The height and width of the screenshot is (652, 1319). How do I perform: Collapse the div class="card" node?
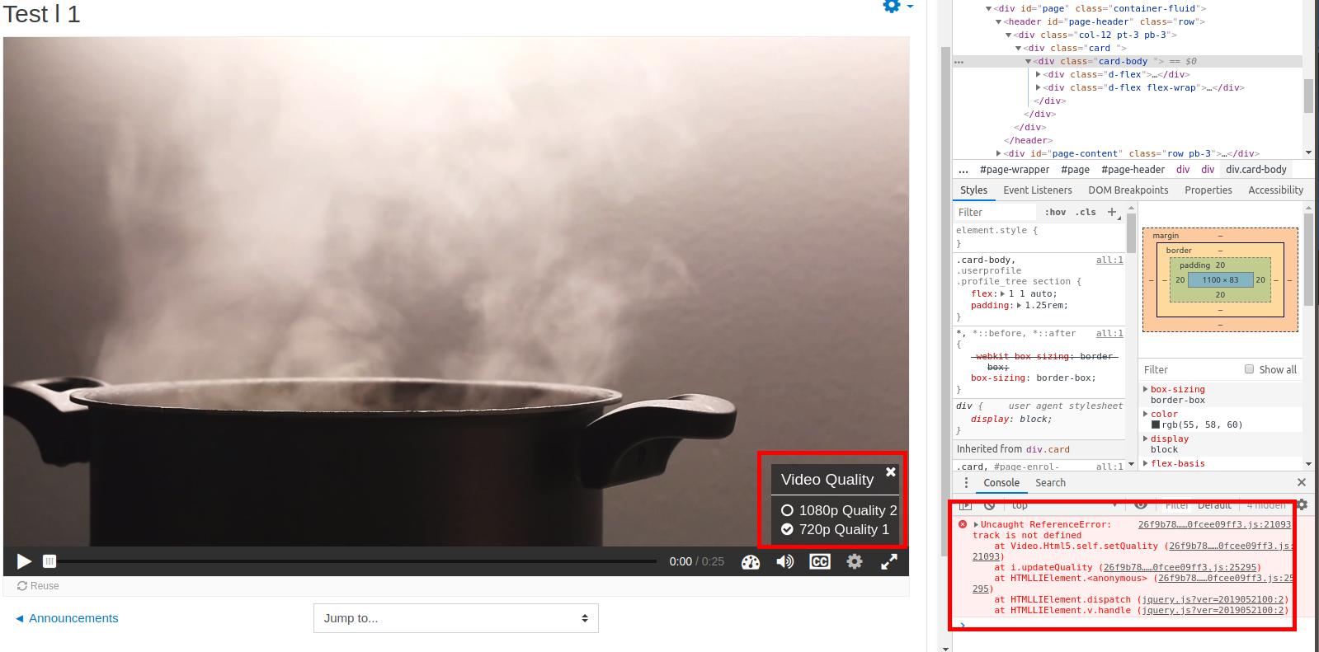pos(1019,49)
